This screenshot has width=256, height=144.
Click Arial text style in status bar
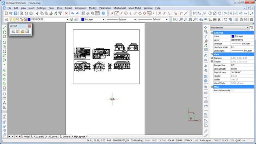click(x=109, y=140)
